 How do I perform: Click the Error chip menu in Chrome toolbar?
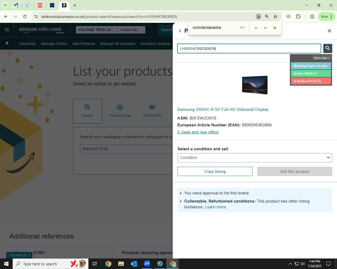pos(327,17)
